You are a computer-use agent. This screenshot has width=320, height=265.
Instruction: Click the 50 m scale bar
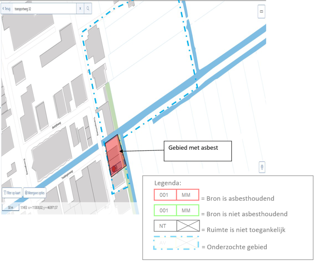(x=10, y=207)
